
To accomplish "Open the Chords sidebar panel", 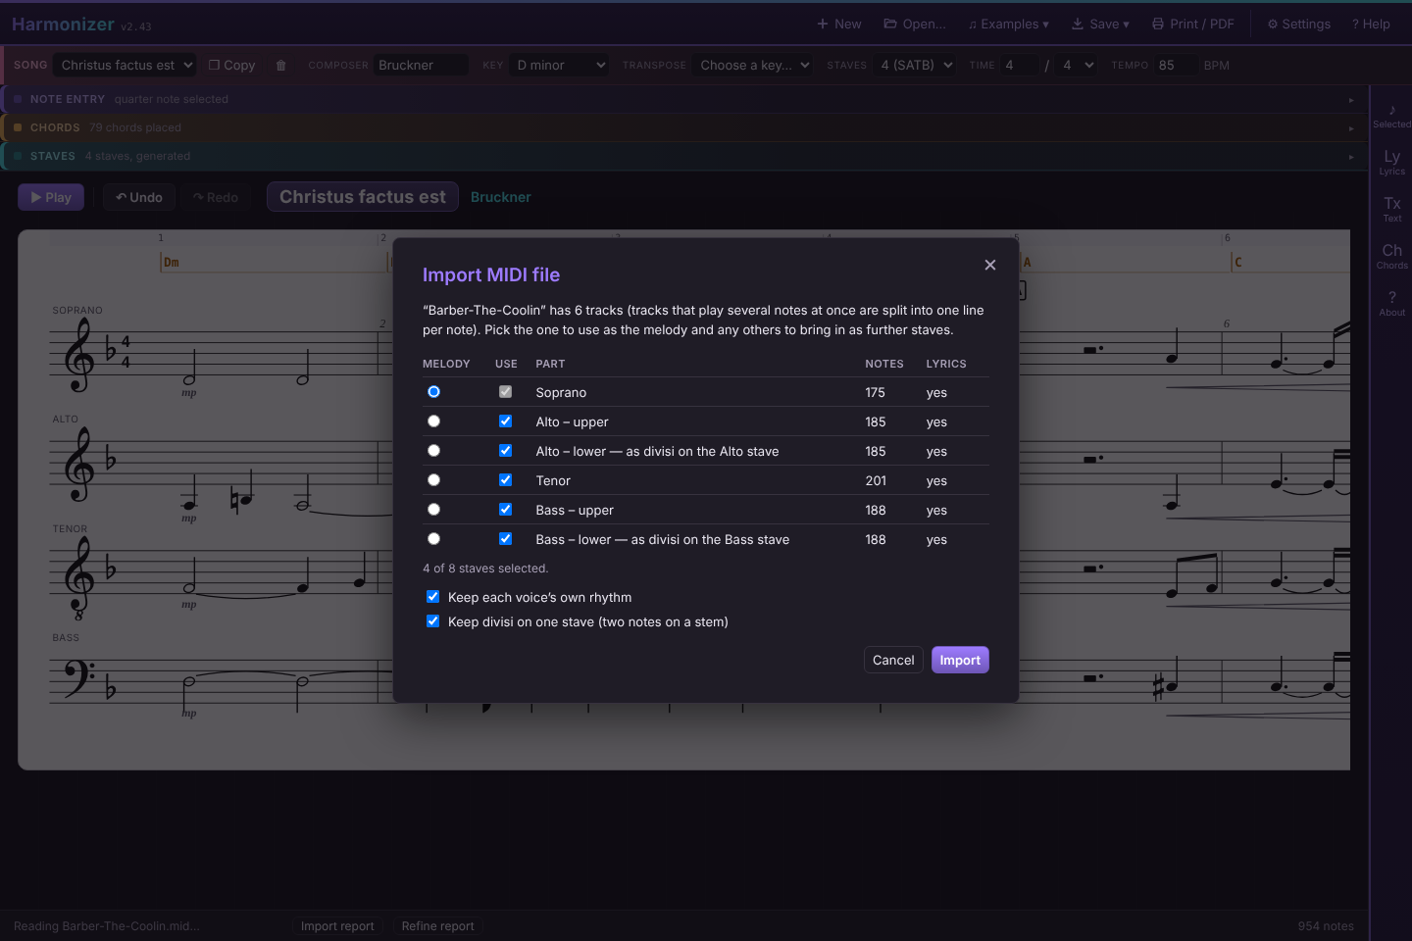I will pos(1391,256).
